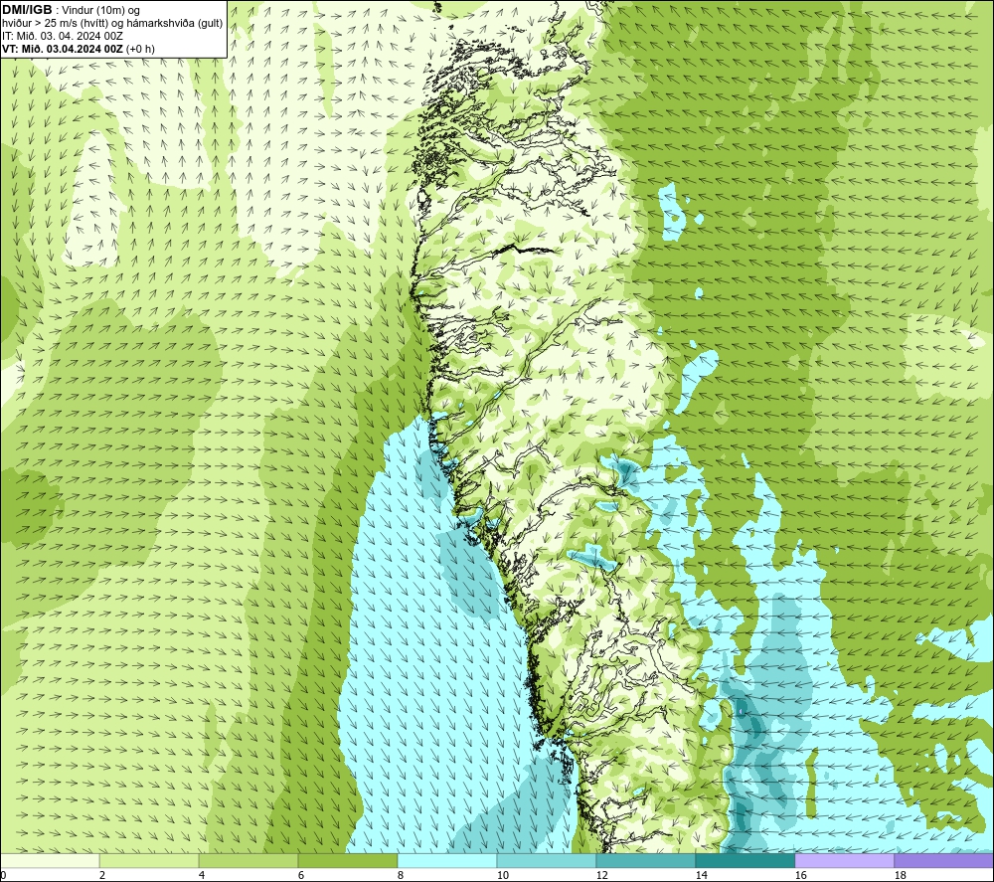This screenshot has height=882, width=994.
Task: Click the 0-2 m/s legend color swatch
Action: pyautogui.click(x=50, y=860)
